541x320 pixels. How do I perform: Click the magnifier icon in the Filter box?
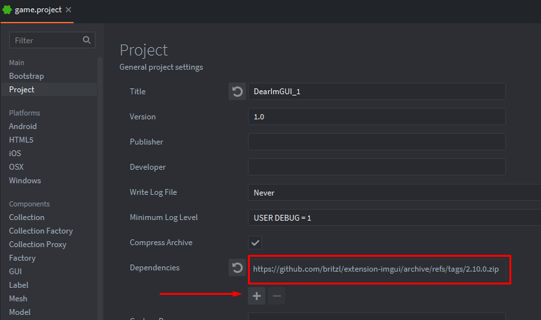87,40
